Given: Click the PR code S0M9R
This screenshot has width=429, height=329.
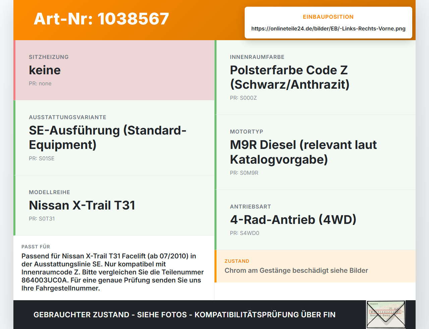Looking at the screenshot, I should (x=244, y=173).
